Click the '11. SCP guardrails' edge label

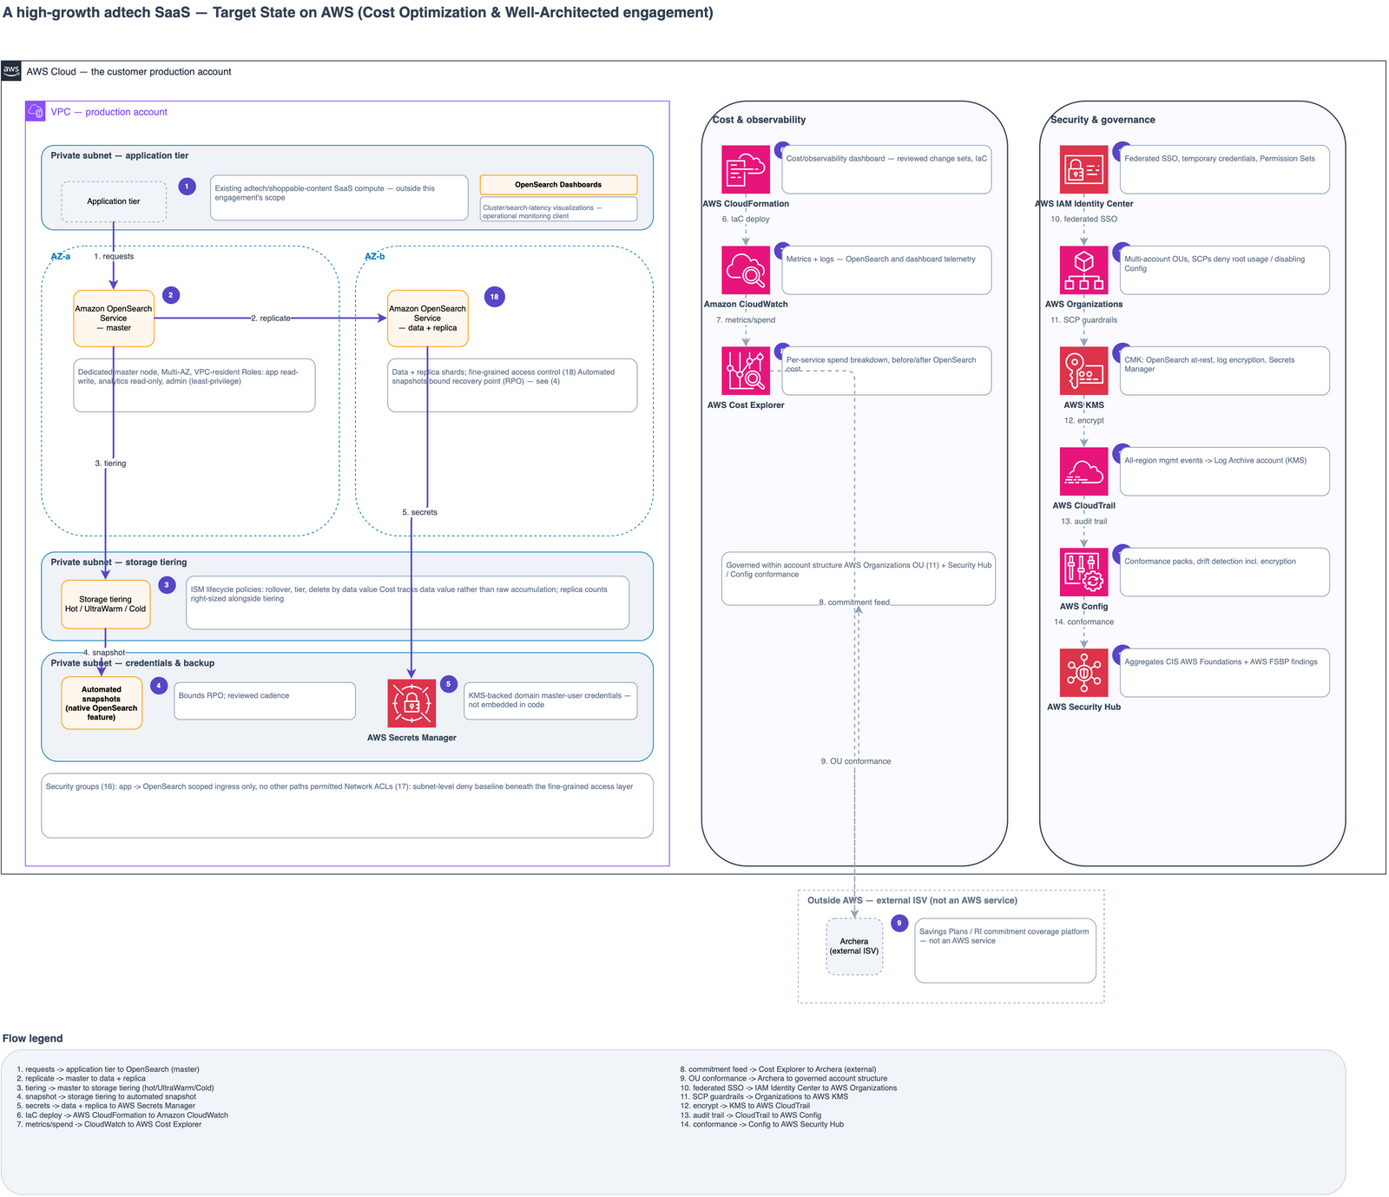click(1083, 320)
